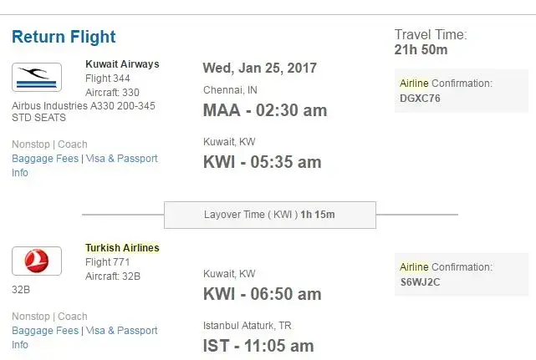This screenshot has height=360, width=536.
Task: Click the KWI - 05:35 am arrival time
Action: pyautogui.click(x=262, y=162)
